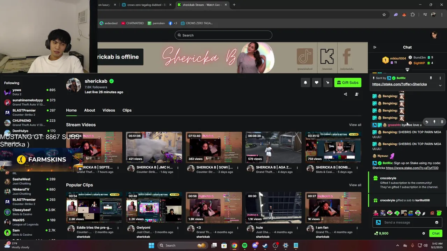Open a new browser tab with plus

pos(234,5)
